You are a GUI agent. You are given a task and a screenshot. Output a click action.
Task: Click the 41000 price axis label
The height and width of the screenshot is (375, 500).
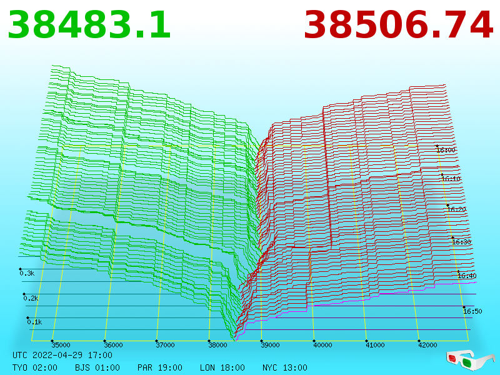pyautogui.click(x=375, y=345)
